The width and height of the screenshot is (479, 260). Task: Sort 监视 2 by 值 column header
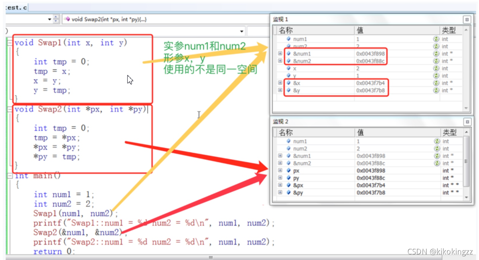(x=397, y=132)
